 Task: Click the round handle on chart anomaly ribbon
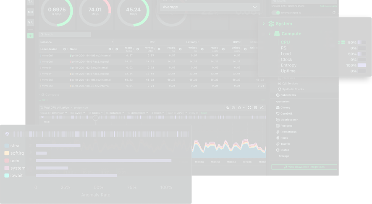pos(96,118)
